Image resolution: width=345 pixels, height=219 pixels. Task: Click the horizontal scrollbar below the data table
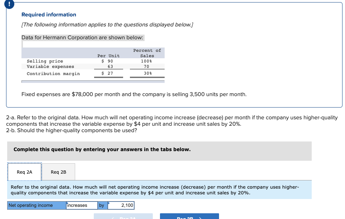pyautogui.click(x=93, y=81)
